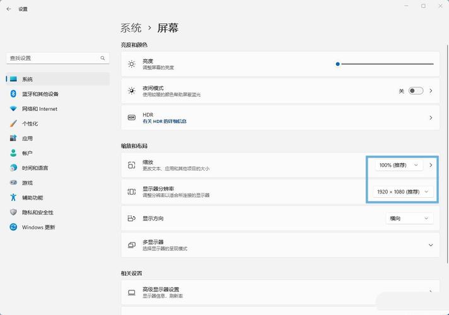This screenshot has width=449, height=315.
Task: Click the brightness slider track
Action: click(x=386, y=64)
